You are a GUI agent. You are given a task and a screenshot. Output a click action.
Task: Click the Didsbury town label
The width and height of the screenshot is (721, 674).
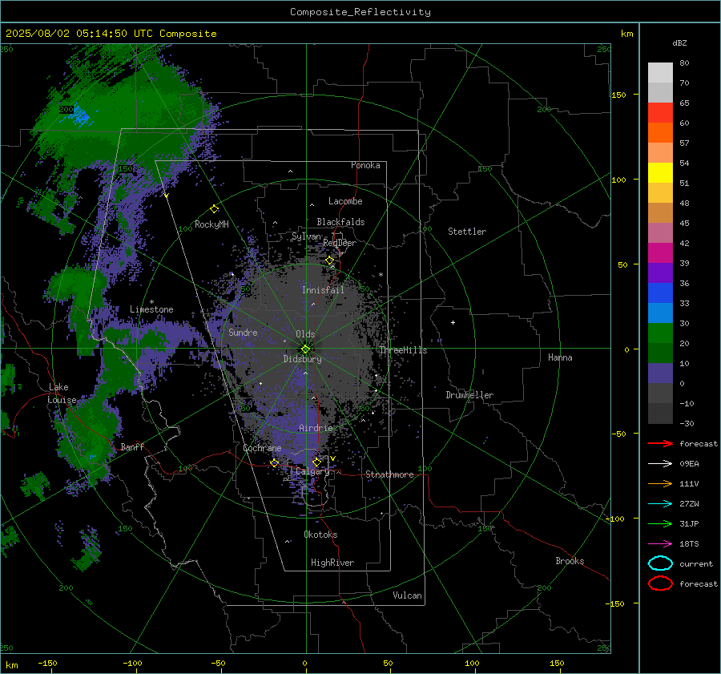coord(303,359)
